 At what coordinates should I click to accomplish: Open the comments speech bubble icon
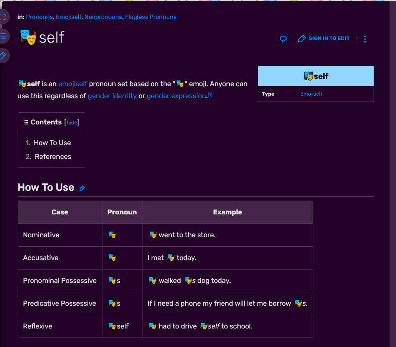(x=283, y=39)
